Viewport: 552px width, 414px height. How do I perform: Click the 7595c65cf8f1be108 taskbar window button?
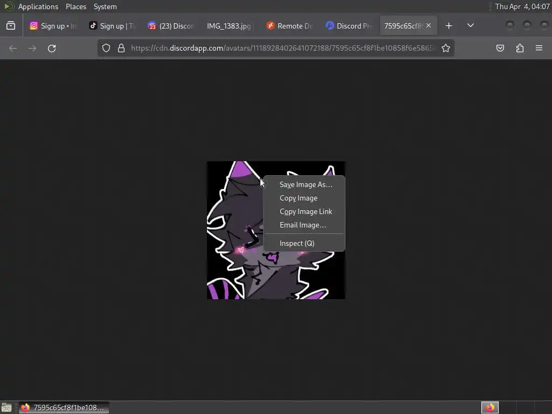coord(64,408)
